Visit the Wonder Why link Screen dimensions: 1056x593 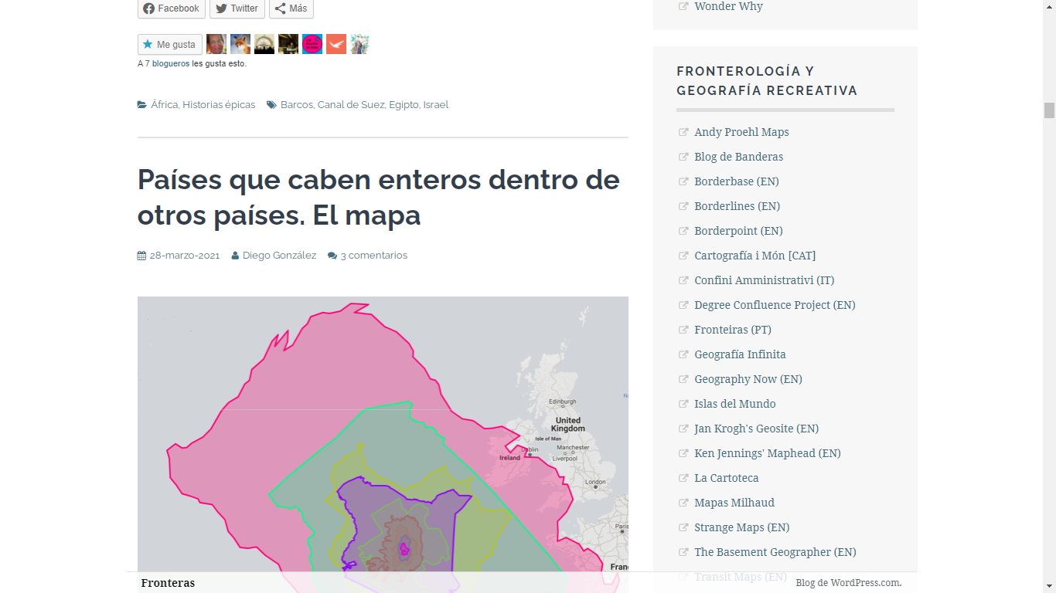pyautogui.click(x=728, y=6)
